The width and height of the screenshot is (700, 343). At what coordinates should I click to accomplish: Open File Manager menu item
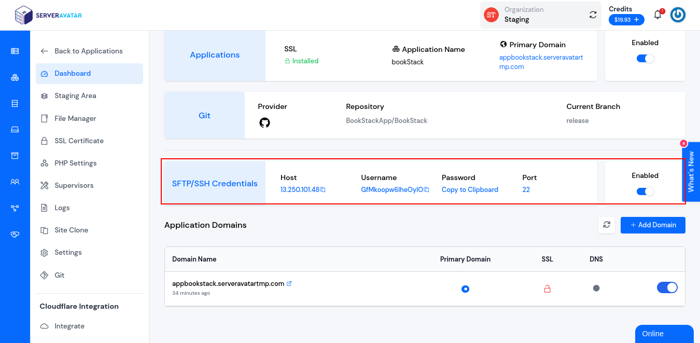[89, 118]
